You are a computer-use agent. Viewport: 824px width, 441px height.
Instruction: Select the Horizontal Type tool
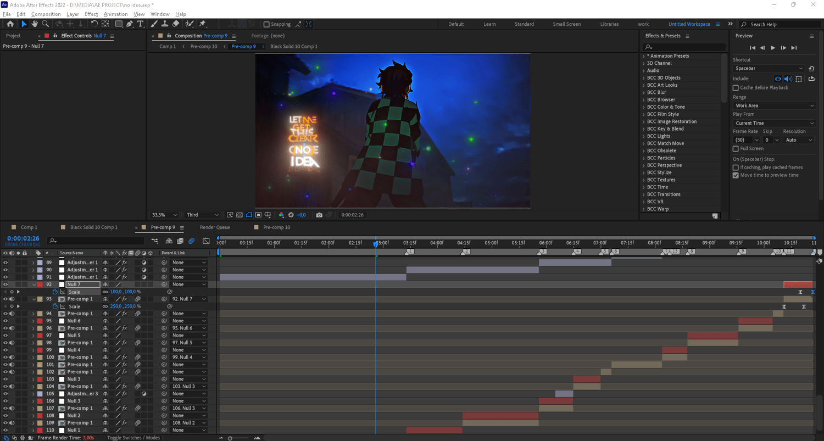141,24
